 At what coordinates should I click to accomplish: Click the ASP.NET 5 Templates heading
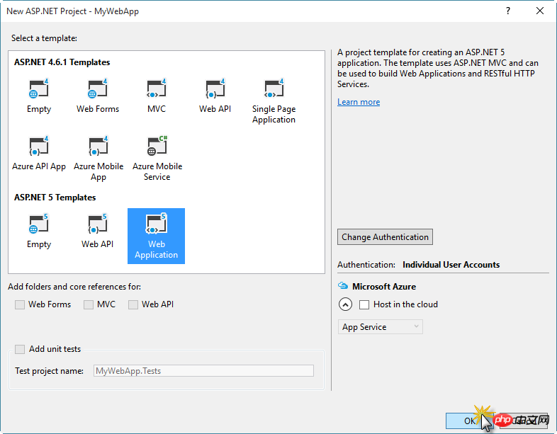pyautogui.click(x=55, y=198)
